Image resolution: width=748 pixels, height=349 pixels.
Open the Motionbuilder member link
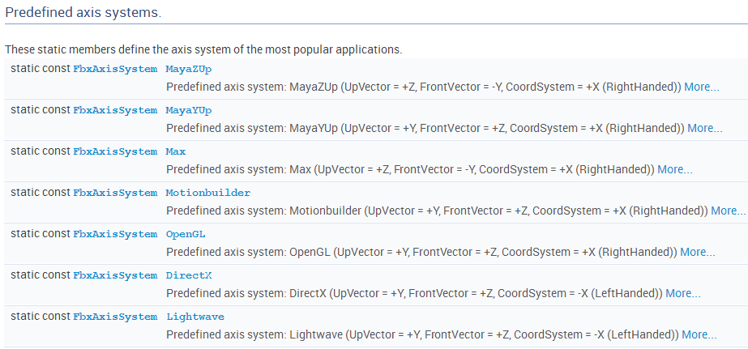point(208,193)
